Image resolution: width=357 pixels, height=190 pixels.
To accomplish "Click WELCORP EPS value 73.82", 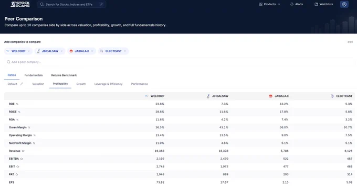I will click(160, 182).
